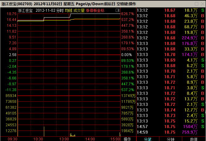Select the 14:59 trade with 759.9万 volume
Screen dimensions: 206x141
click(x=171, y=132)
